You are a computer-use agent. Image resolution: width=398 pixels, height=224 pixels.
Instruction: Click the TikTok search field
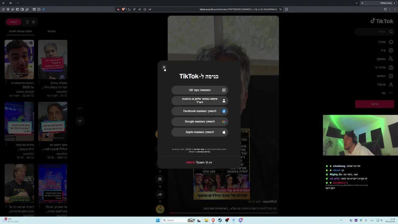pyautogui.click(x=374, y=32)
